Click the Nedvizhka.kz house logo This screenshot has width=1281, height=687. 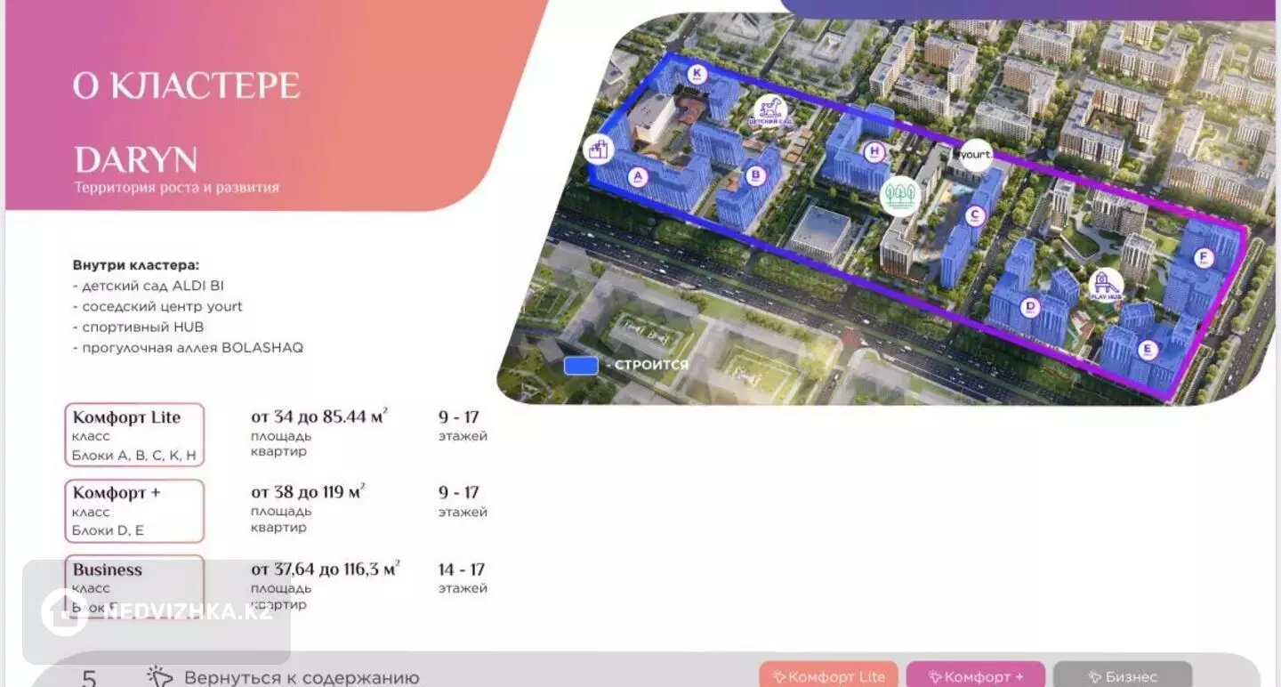[64, 611]
